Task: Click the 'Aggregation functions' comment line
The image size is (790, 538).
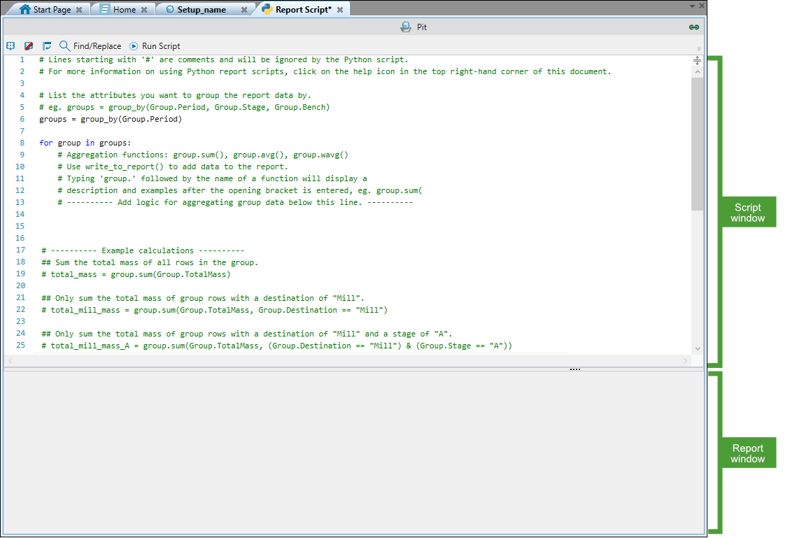Action: coord(202,155)
